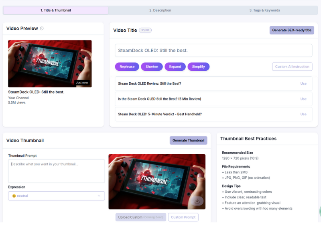Focus the Thumbnail Prompt text area
This screenshot has width=321, height=241.
pyautogui.click(x=57, y=171)
